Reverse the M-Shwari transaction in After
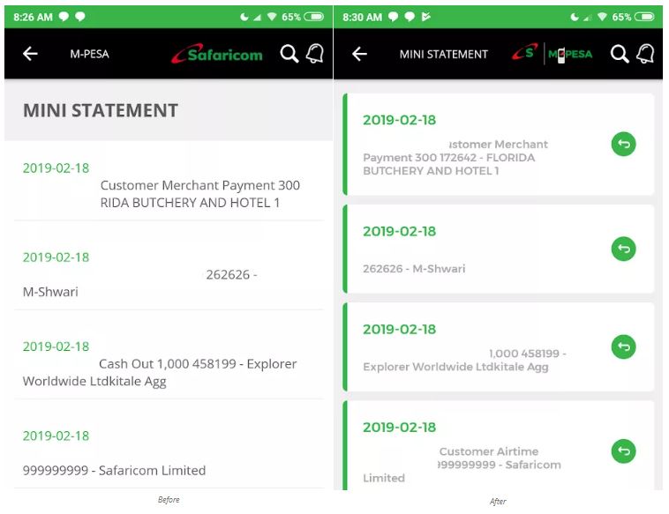669x514 pixels. point(623,249)
